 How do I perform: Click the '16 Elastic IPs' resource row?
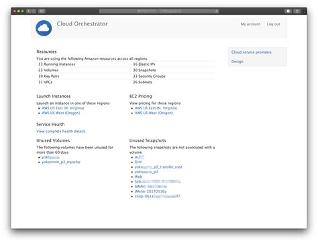tap(144, 64)
